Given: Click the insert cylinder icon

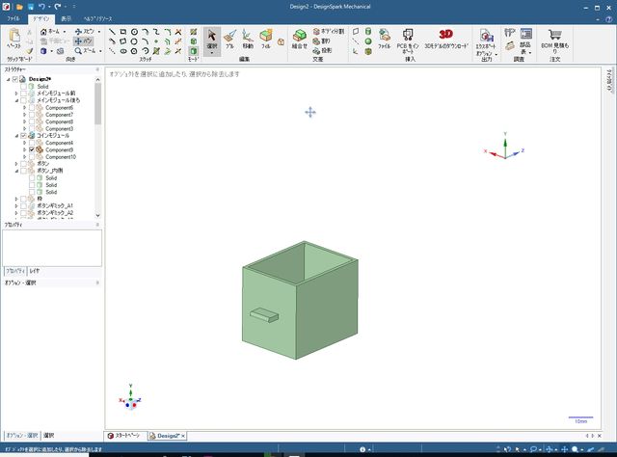Looking at the screenshot, I should [368, 32].
